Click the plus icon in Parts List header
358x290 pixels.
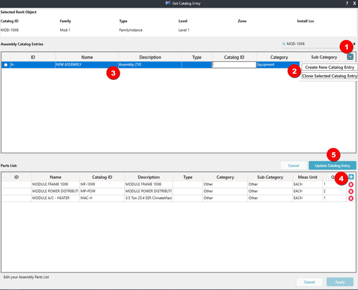[x=351, y=177]
